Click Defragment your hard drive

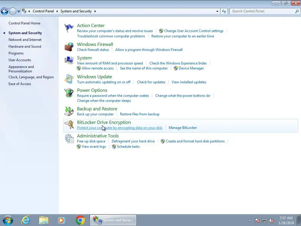[133, 141]
